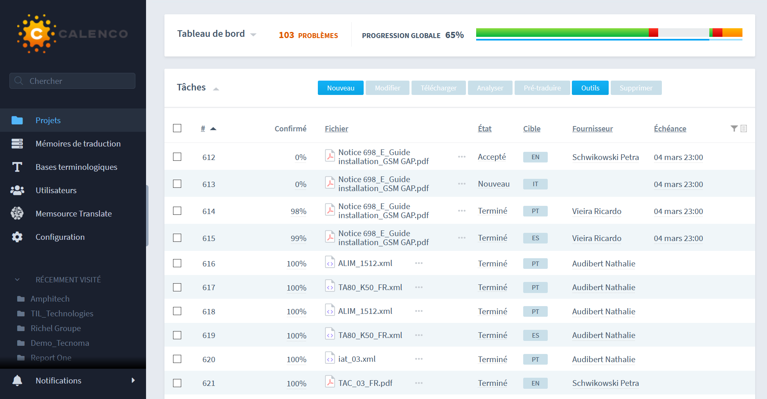Click the PDF icon for task 612
Screen dimensions: 767x399
(x=330, y=156)
